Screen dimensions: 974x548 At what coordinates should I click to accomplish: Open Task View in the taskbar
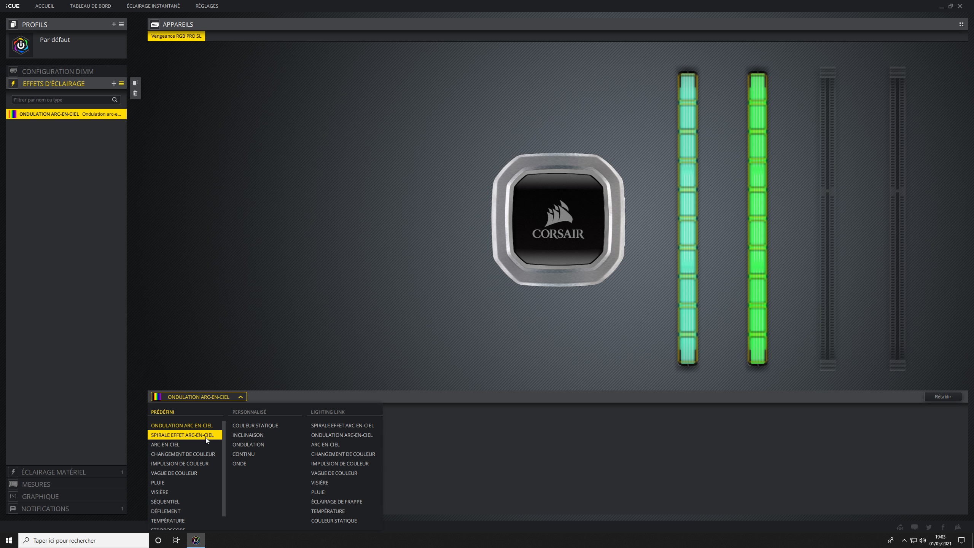click(x=177, y=540)
